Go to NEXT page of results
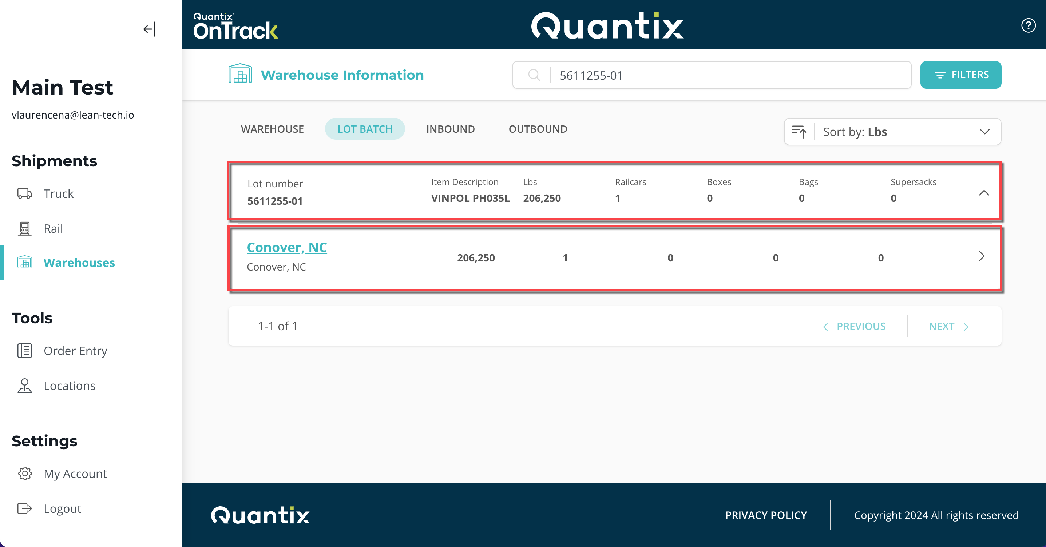The height and width of the screenshot is (547, 1046). pyautogui.click(x=948, y=326)
